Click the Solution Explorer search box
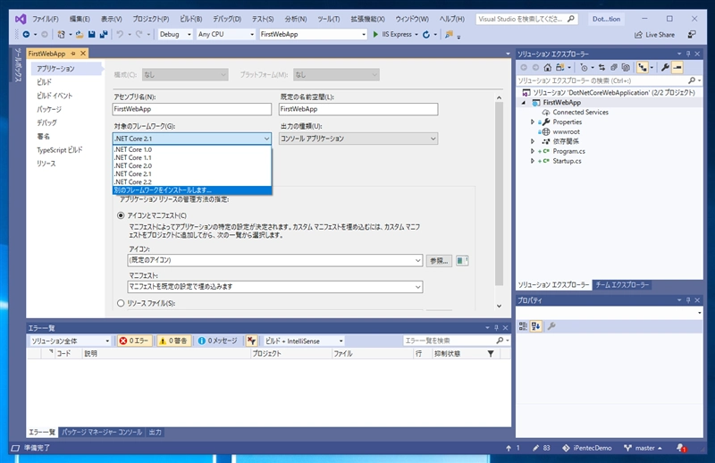Viewport: 715px width, 463px height. (x=609, y=80)
